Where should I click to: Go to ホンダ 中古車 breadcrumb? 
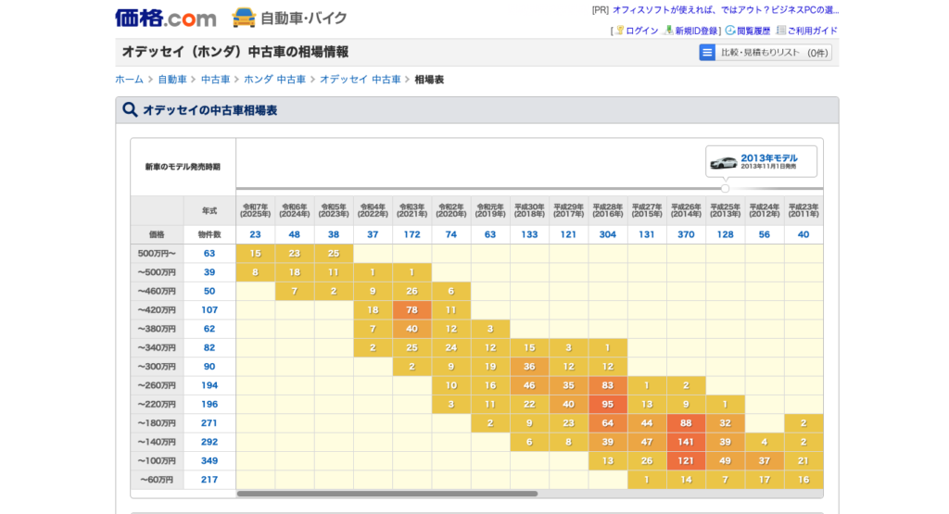[274, 80]
